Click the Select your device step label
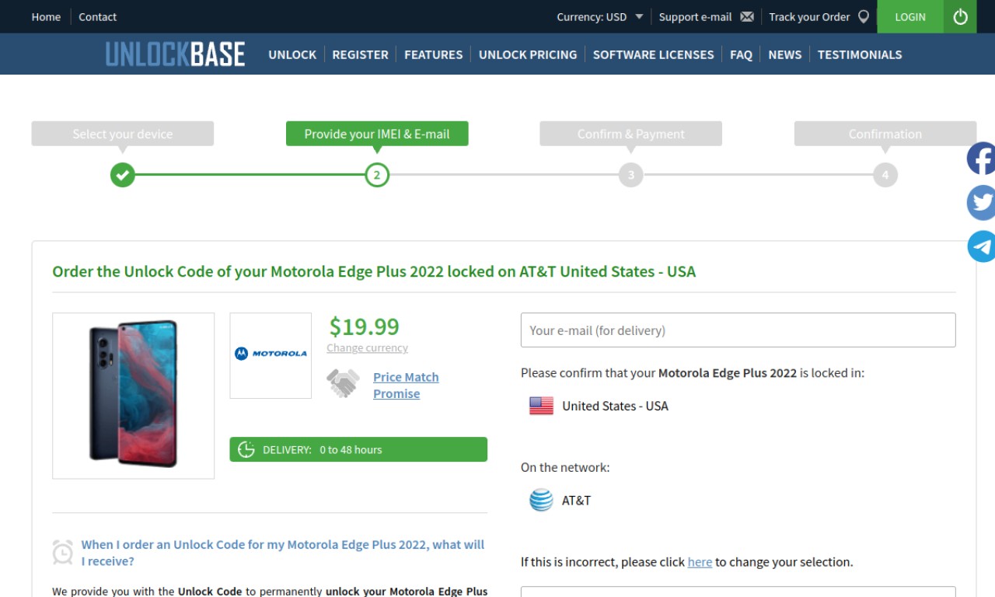This screenshot has height=597, width=995. click(122, 134)
